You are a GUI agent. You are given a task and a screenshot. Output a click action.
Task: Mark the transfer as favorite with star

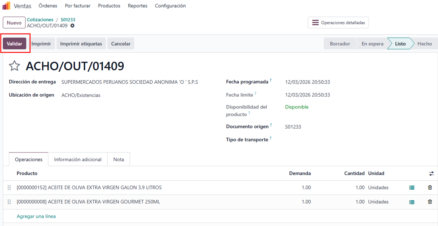click(14, 66)
